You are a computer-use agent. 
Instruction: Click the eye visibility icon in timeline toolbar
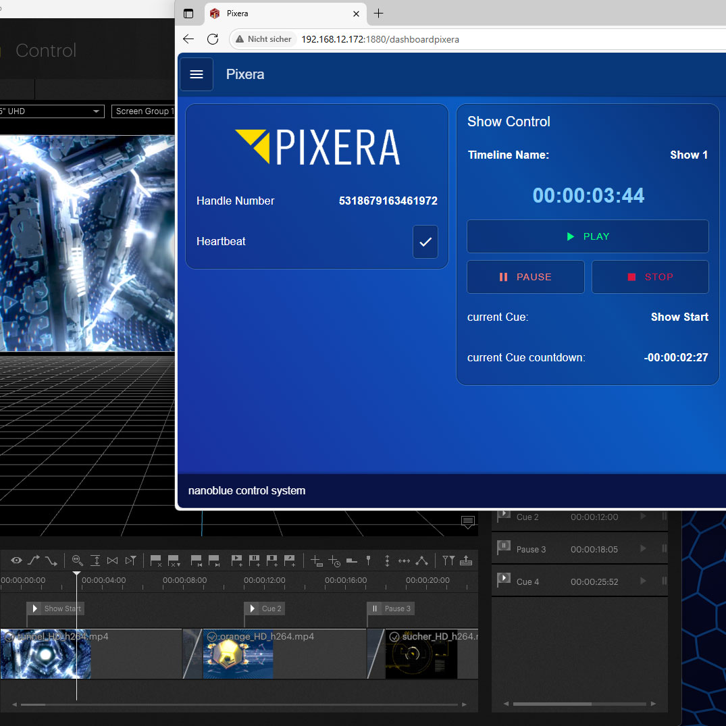(16, 561)
